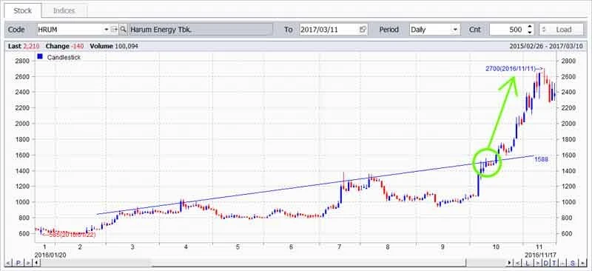Click the > button right of P
Viewport: 592px width, 271px height.
[x=28, y=263]
